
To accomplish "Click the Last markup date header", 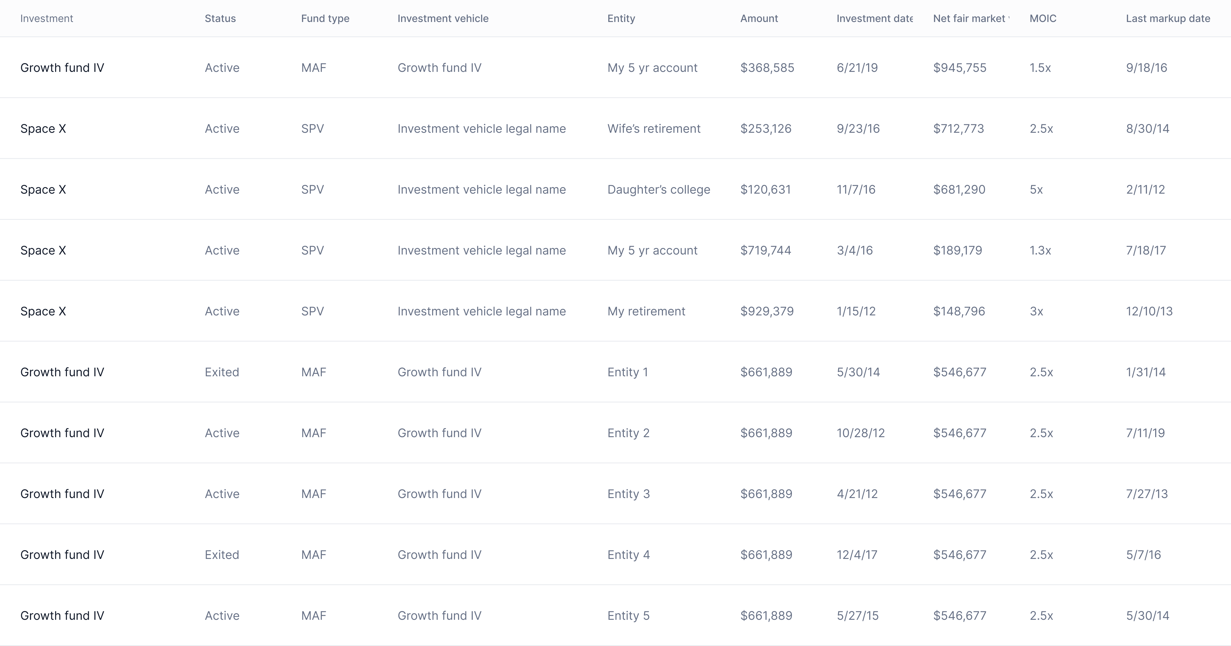I will click(1168, 19).
